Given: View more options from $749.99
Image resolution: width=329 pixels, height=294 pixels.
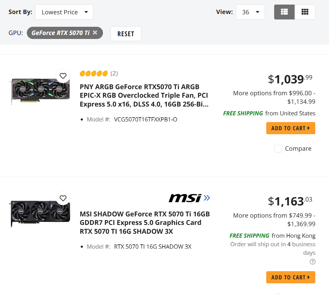Looking at the screenshot, I should click(274, 220).
